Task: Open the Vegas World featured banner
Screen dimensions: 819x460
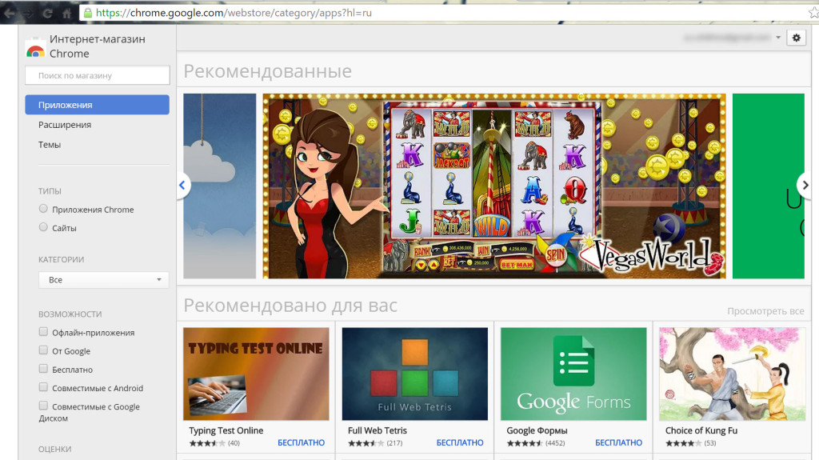Action: (494, 186)
